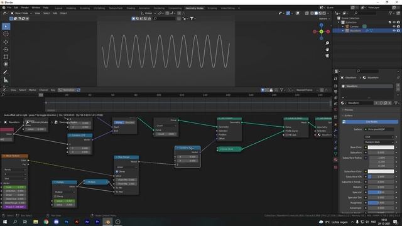Open the Tool properties tab icon

[x=335, y=78]
